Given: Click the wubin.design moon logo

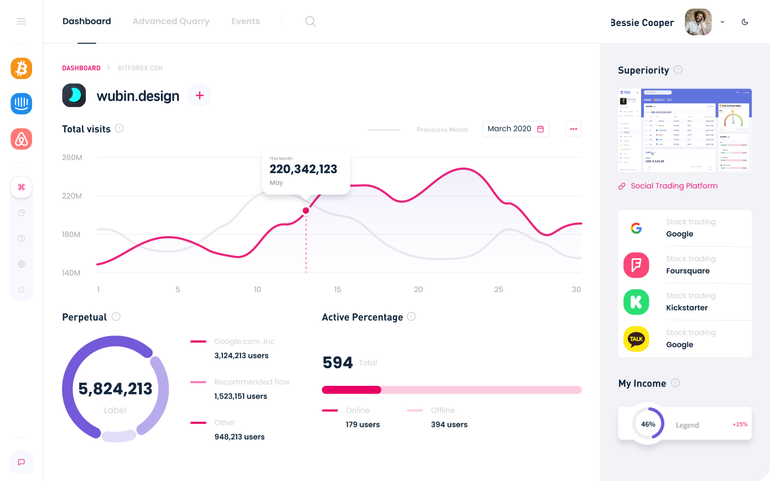Looking at the screenshot, I should point(74,95).
